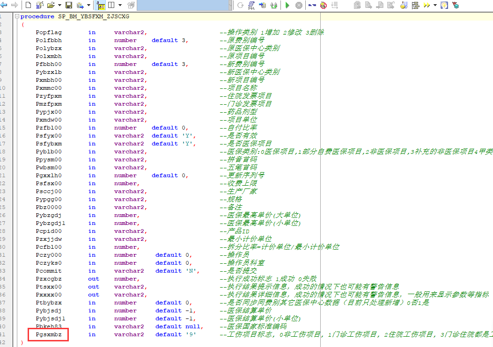The width and height of the screenshot is (493, 347).
Task: Click the crossed-out bug debug icon
Action: (323, 5)
